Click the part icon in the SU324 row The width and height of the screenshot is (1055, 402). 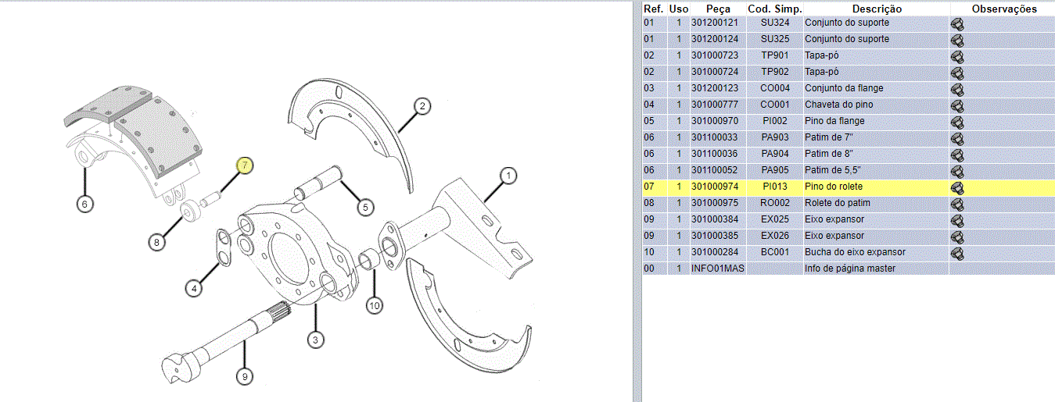956,23
